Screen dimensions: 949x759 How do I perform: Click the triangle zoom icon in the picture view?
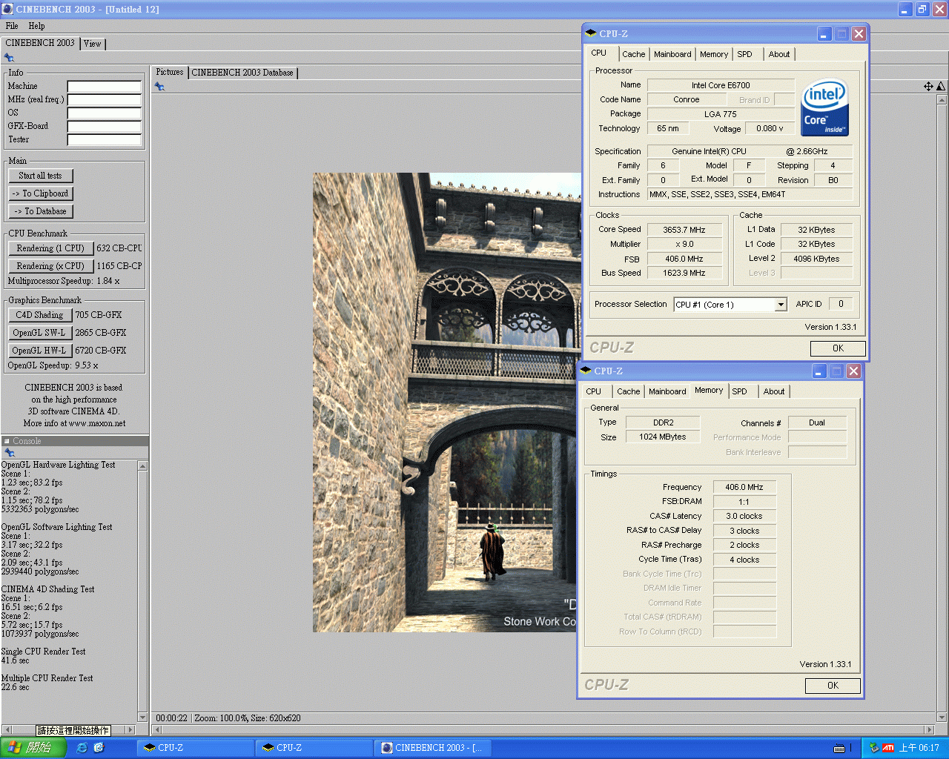(941, 87)
